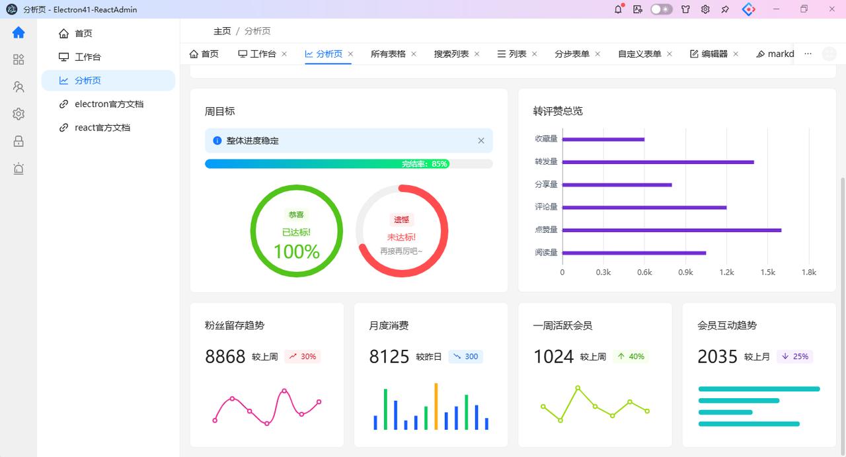Open the theme skin shirt icon
846x457 pixels.
pyautogui.click(x=685, y=9)
